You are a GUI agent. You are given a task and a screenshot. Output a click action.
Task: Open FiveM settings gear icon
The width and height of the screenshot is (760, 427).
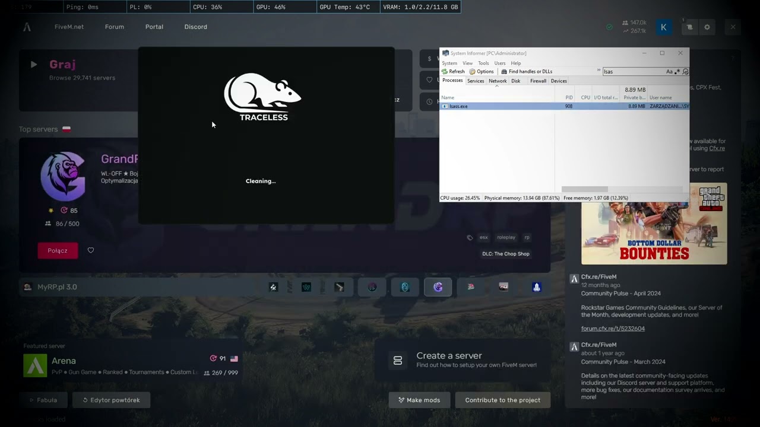(x=707, y=27)
